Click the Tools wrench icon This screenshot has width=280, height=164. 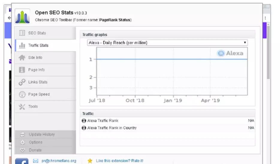(x=22, y=107)
